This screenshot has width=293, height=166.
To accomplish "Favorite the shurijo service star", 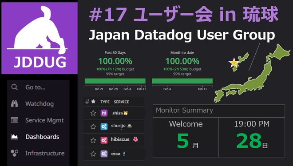I will coord(93,126).
